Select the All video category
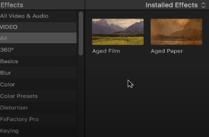The image size is (209, 137). (x=38, y=38)
